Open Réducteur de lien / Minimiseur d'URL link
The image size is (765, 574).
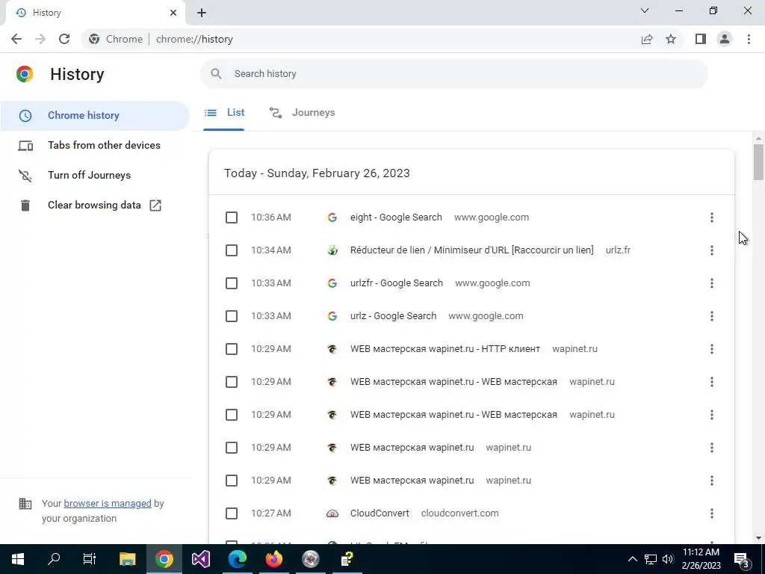472,250
